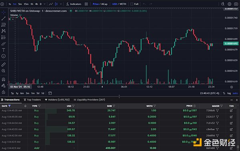
Task: Select the ruler measure tool
Action: pos(3,65)
